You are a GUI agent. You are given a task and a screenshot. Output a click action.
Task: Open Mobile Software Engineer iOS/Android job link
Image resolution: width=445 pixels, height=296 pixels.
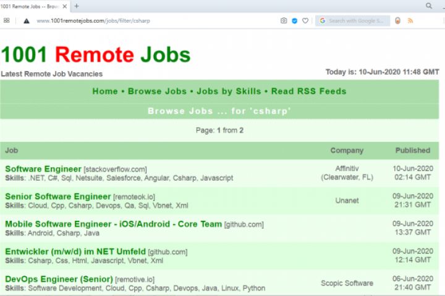click(x=113, y=224)
